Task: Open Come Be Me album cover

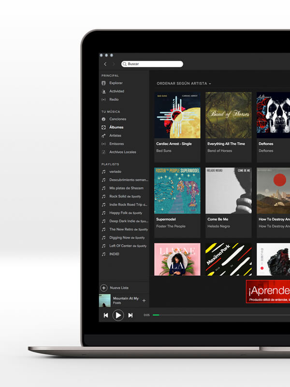Action: click(x=229, y=191)
